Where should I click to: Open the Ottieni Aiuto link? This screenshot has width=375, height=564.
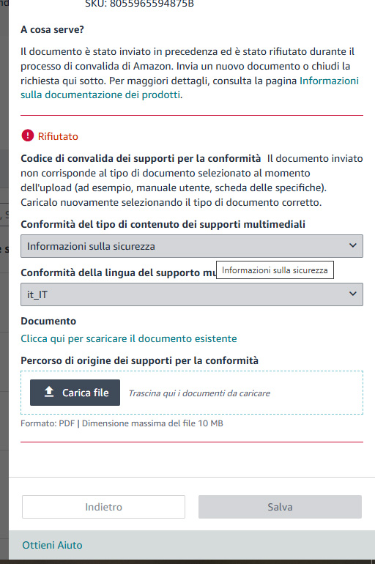pyautogui.click(x=52, y=545)
